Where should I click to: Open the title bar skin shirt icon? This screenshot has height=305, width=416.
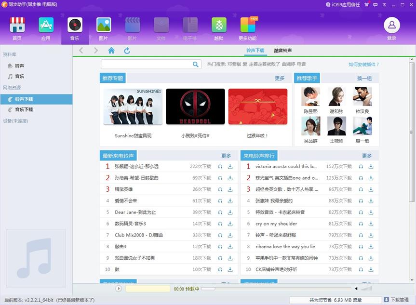pyautogui.click(x=367, y=4)
